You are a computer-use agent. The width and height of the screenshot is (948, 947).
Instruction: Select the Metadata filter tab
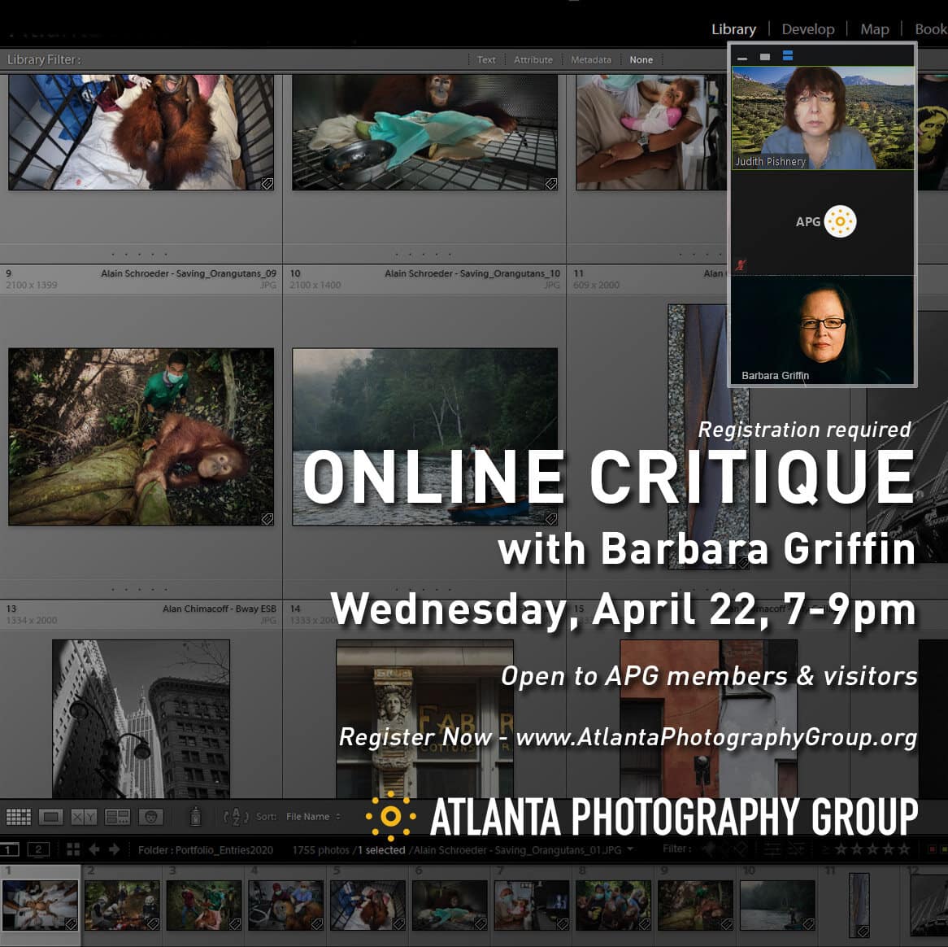pyautogui.click(x=591, y=59)
